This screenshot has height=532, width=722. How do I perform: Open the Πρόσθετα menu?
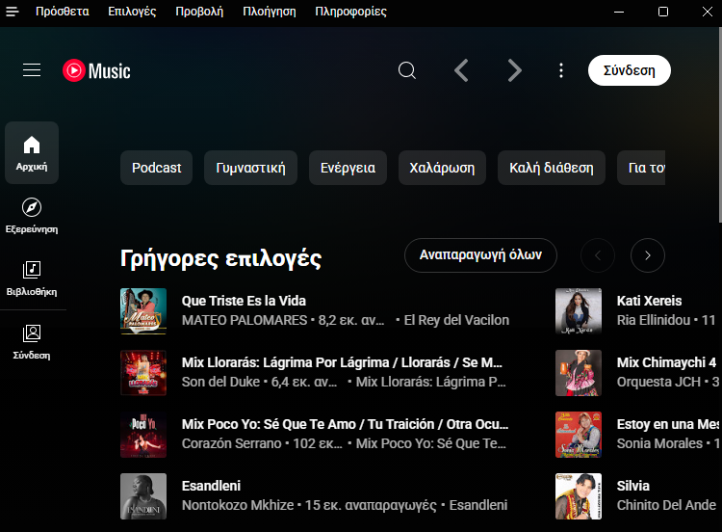point(63,12)
